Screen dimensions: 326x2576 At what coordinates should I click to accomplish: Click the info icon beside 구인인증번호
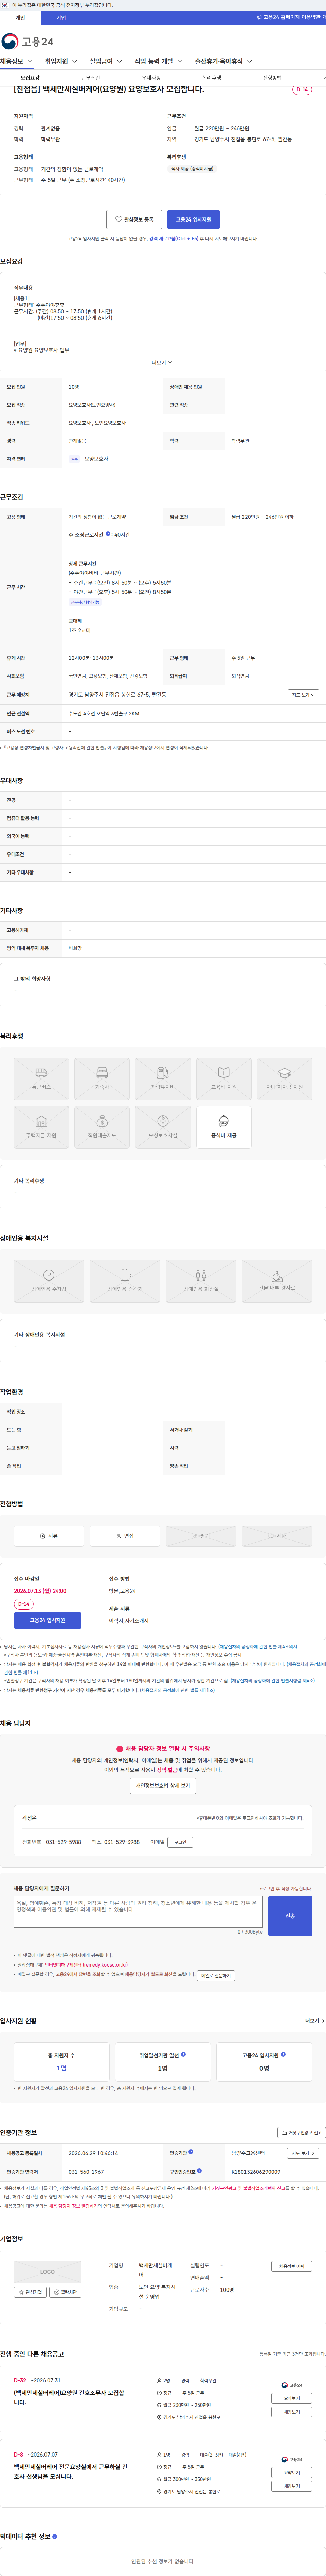199,2171
